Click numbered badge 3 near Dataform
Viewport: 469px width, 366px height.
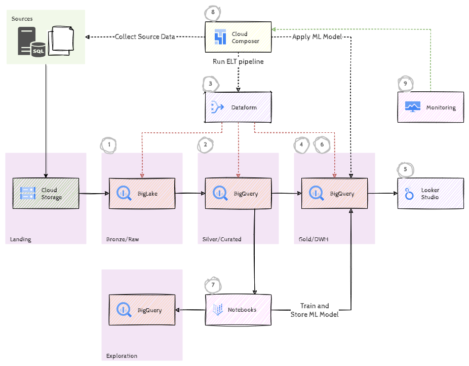point(210,84)
